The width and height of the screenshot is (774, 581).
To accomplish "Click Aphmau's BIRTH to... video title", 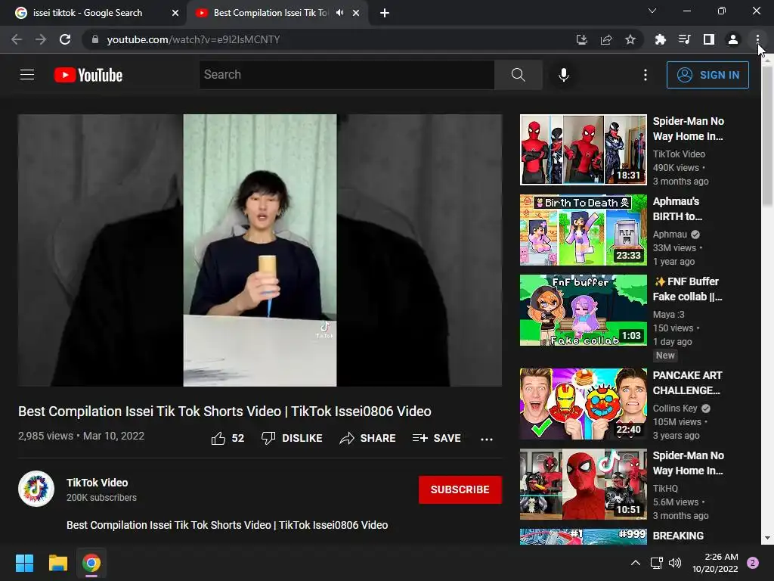I will (x=677, y=209).
